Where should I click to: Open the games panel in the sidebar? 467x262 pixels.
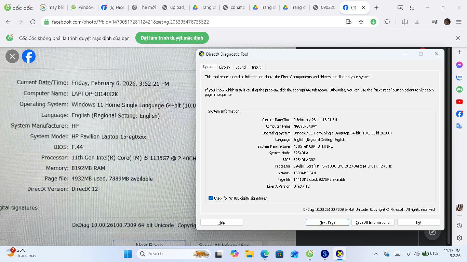(459, 89)
